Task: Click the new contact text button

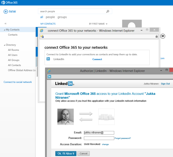Action: click(x=12, y=11)
